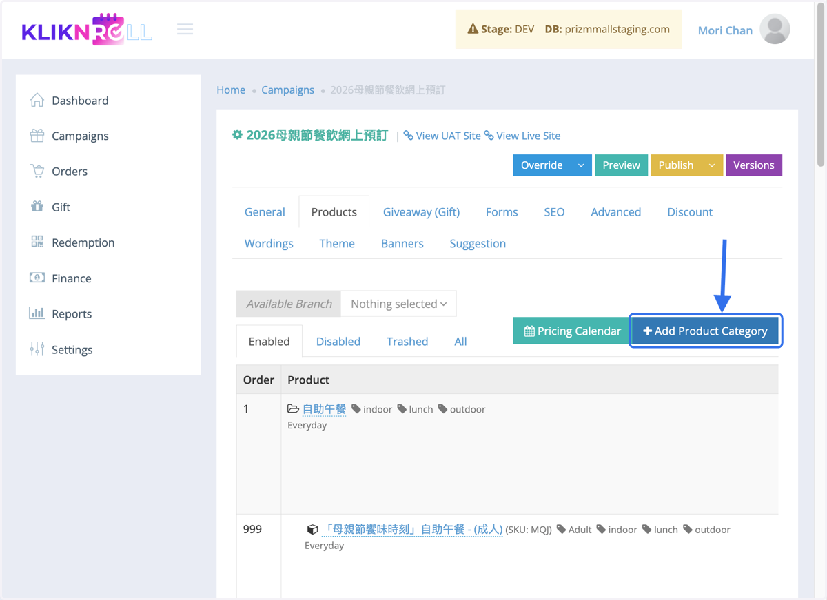This screenshot has width=827, height=600.
Task: Click the Dashboard house icon
Action: click(37, 100)
